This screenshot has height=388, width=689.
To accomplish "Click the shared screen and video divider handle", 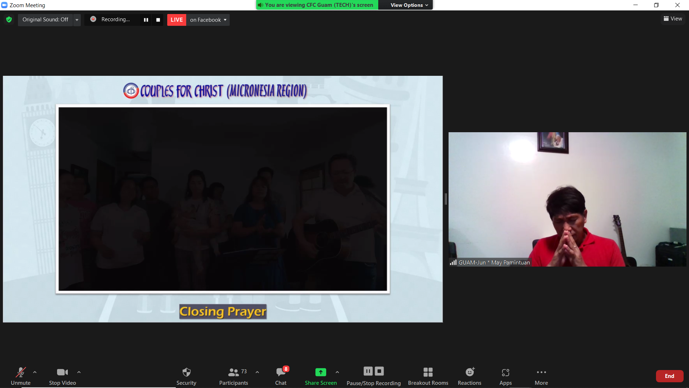I will [x=446, y=199].
